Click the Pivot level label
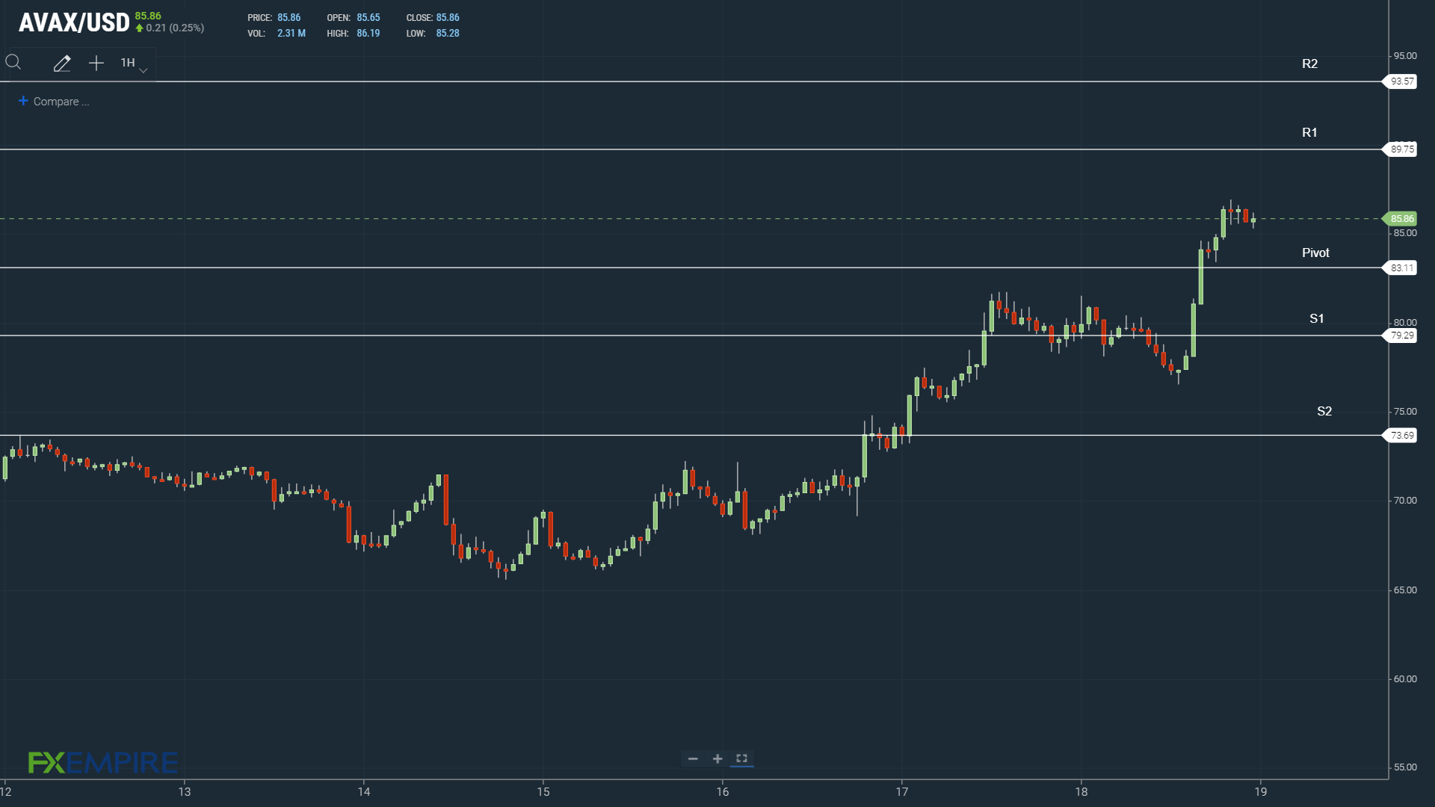The height and width of the screenshot is (807, 1435). (1315, 253)
